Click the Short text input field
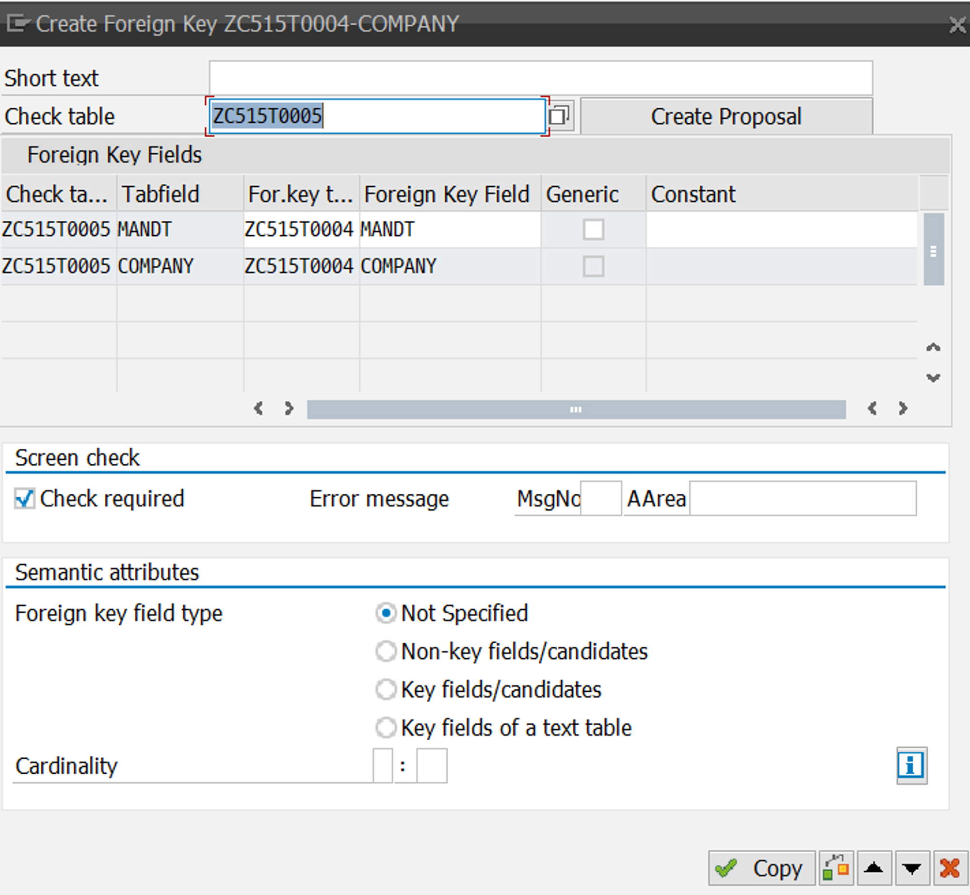The width and height of the screenshot is (970, 895). [540, 78]
